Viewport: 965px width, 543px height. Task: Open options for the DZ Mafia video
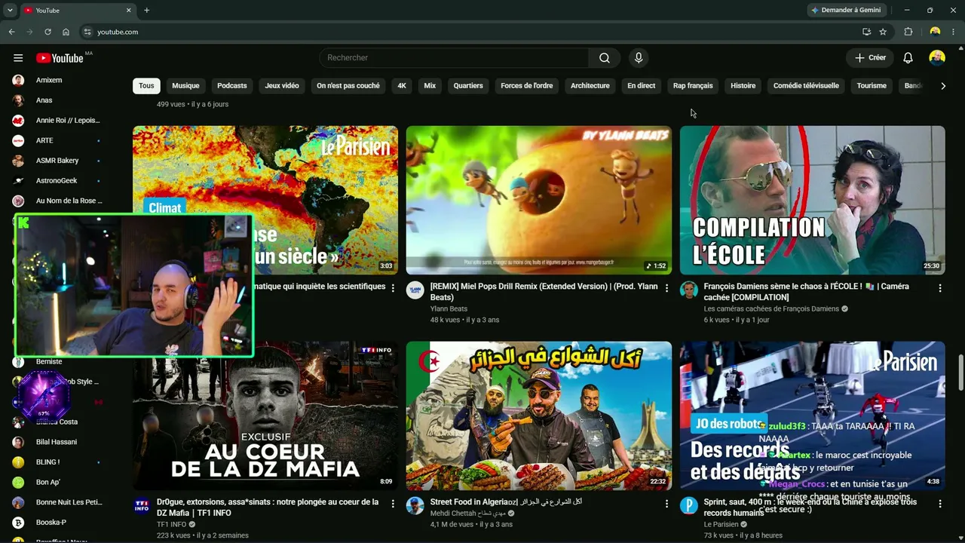tap(393, 504)
